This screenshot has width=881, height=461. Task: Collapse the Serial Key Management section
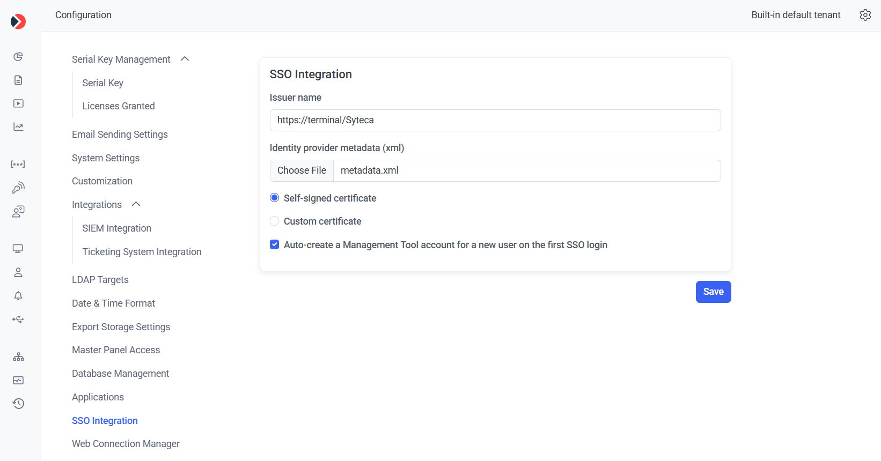click(185, 59)
